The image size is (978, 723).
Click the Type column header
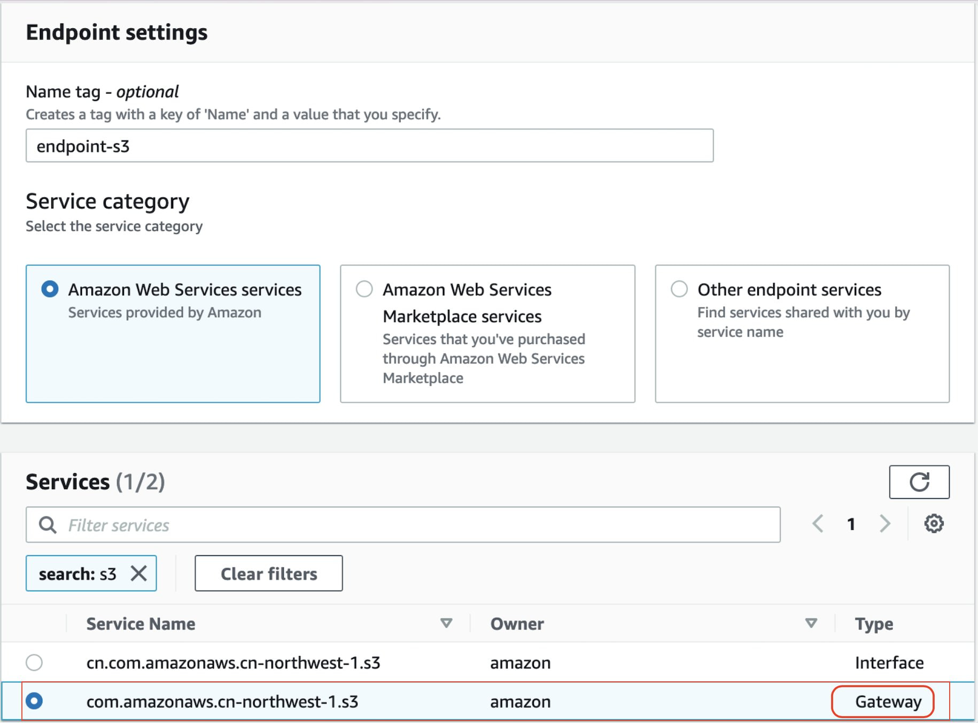[874, 624]
